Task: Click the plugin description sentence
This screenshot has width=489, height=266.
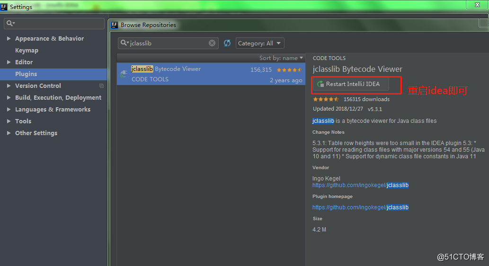Action: 374,121
